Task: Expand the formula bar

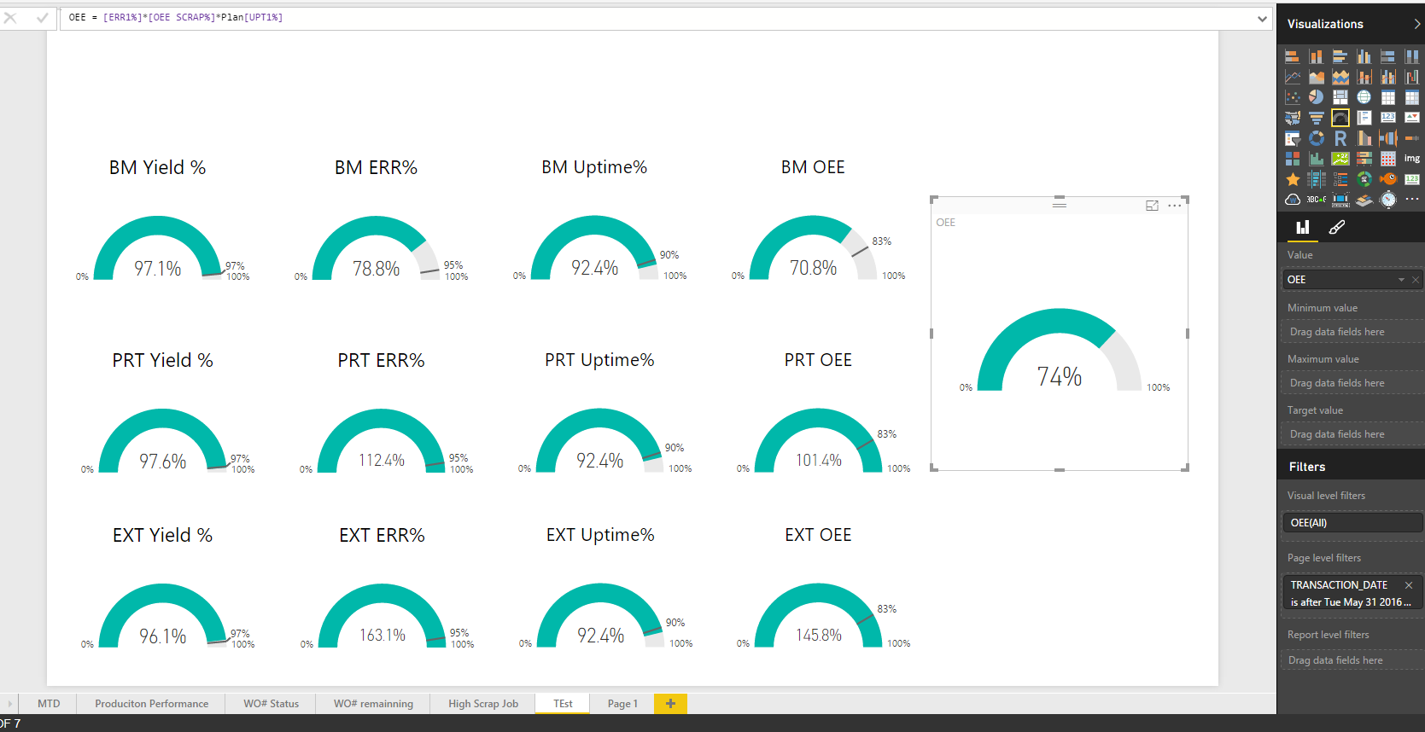Action: coord(1262,18)
